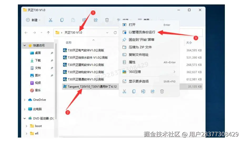Click the pin icon next to 文档

[x=52, y=68]
